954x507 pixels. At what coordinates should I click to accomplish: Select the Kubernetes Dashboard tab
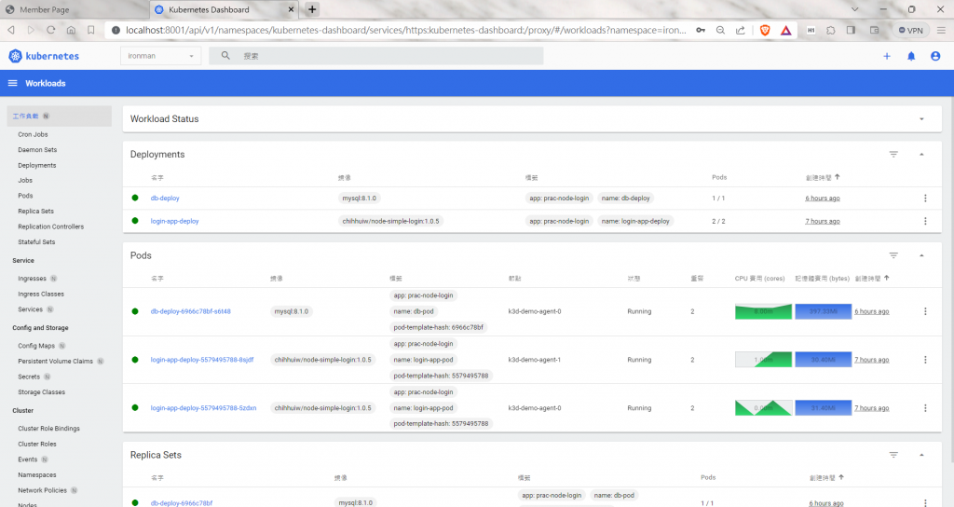click(224, 9)
